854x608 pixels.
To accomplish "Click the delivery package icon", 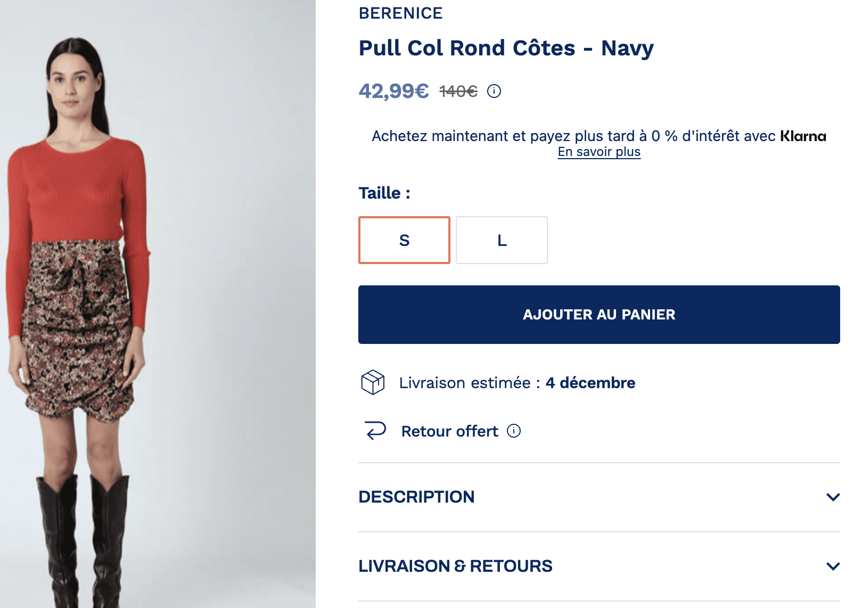I will (x=373, y=382).
